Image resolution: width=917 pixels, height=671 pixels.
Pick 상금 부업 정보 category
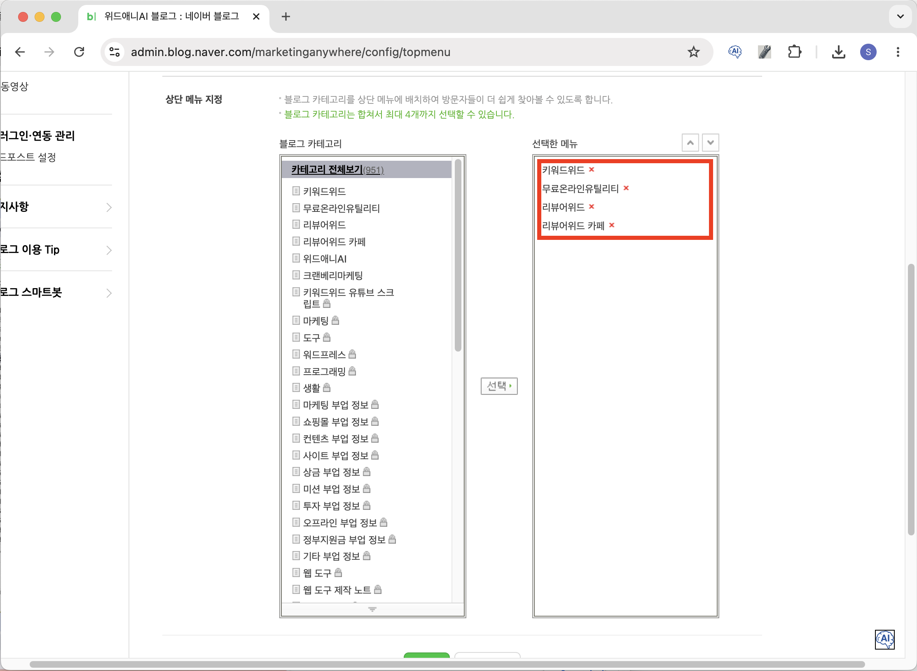click(332, 472)
